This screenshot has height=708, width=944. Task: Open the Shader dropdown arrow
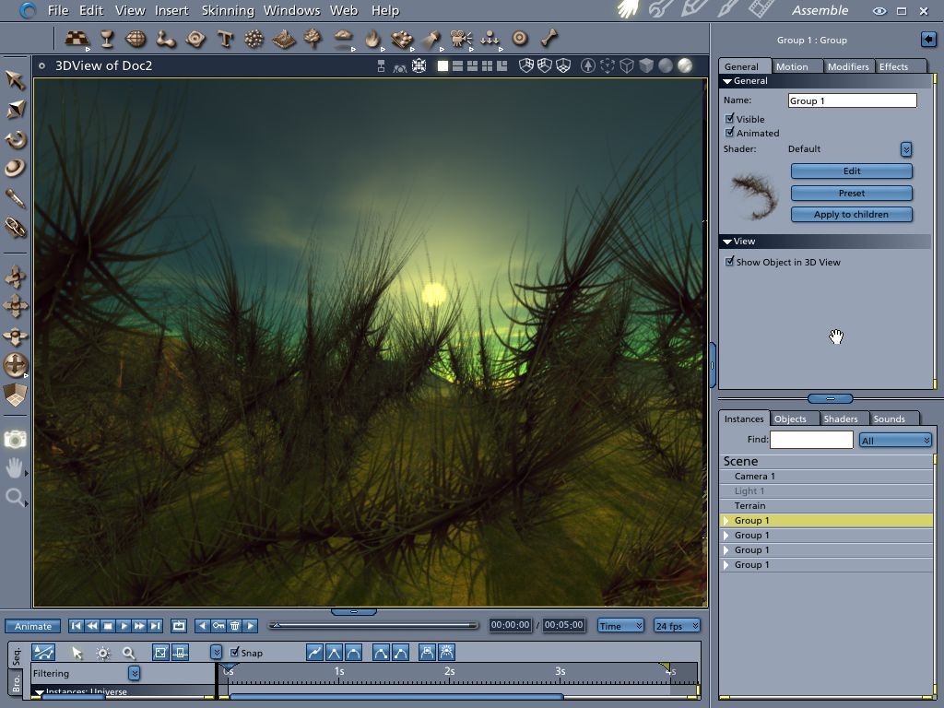tap(905, 149)
